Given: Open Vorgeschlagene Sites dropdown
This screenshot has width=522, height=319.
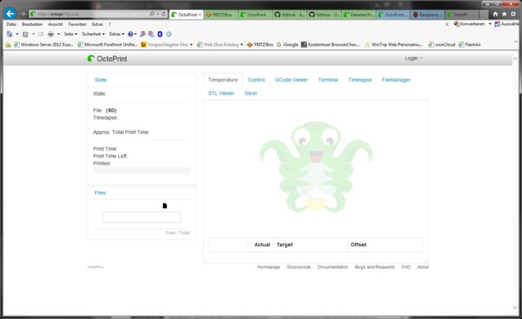Looking at the screenshot, I should tap(191, 45).
